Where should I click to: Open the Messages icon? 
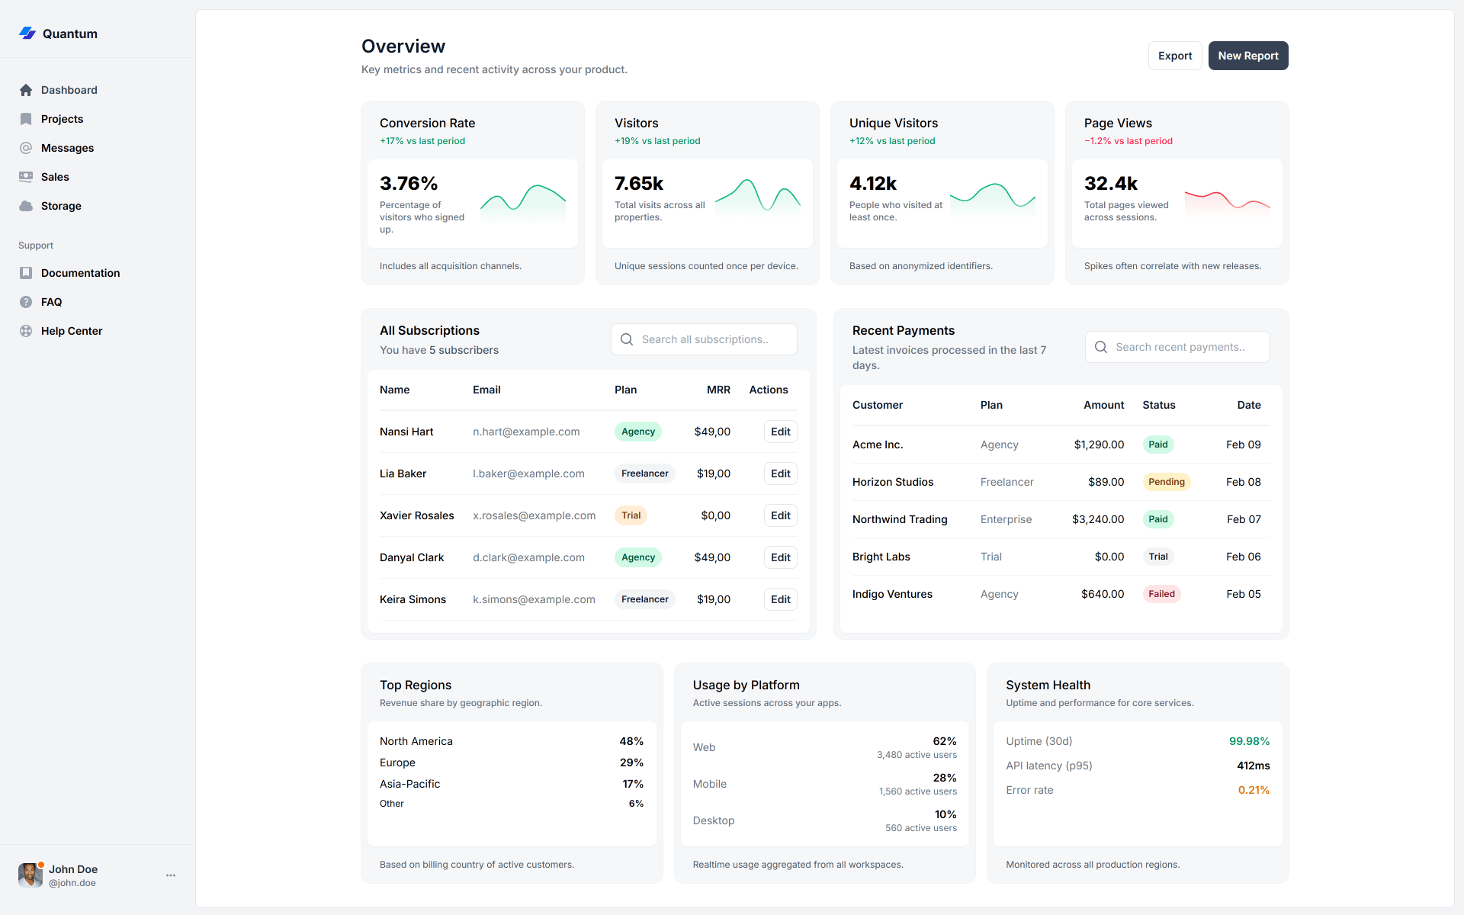tap(27, 148)
